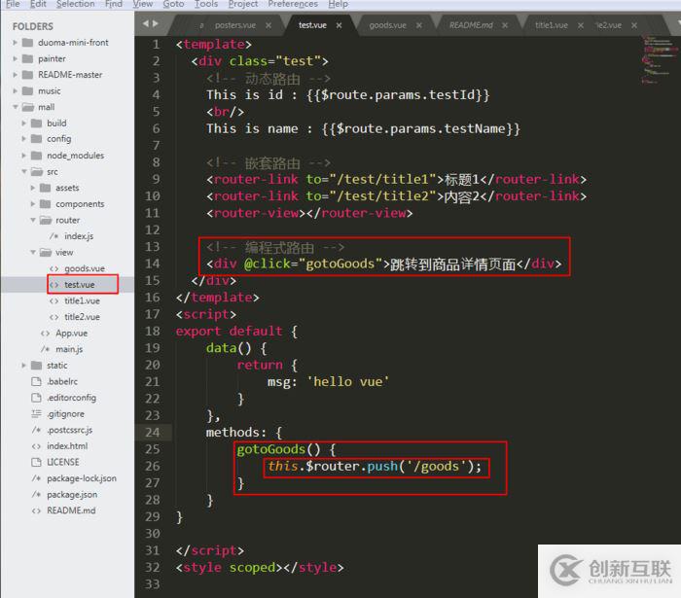Viewport: 681px width, 598px height.
Task: Open the Preferences menu
Action: 293,4
